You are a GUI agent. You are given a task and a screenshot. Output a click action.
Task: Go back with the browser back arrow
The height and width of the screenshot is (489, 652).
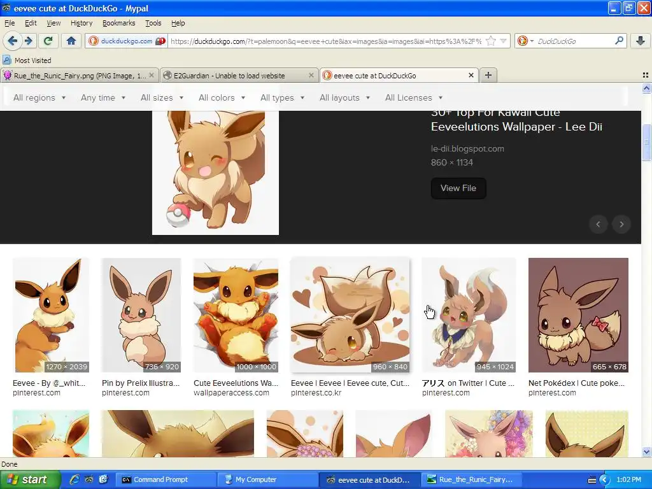pyautogui.click(x=13, y=41)
